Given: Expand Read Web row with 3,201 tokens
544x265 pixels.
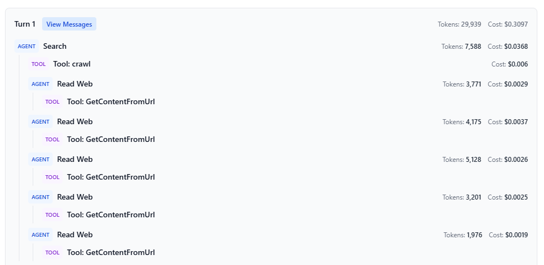Looking at the screenshot, I should click(x=75, y=197).
